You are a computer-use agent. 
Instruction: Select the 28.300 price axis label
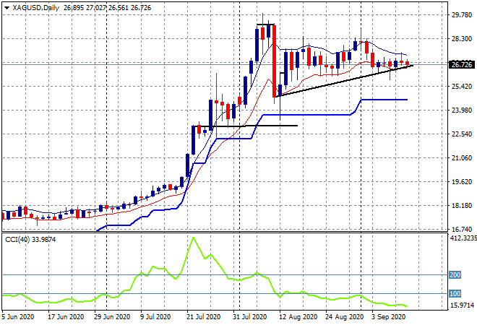pos(462,38)
